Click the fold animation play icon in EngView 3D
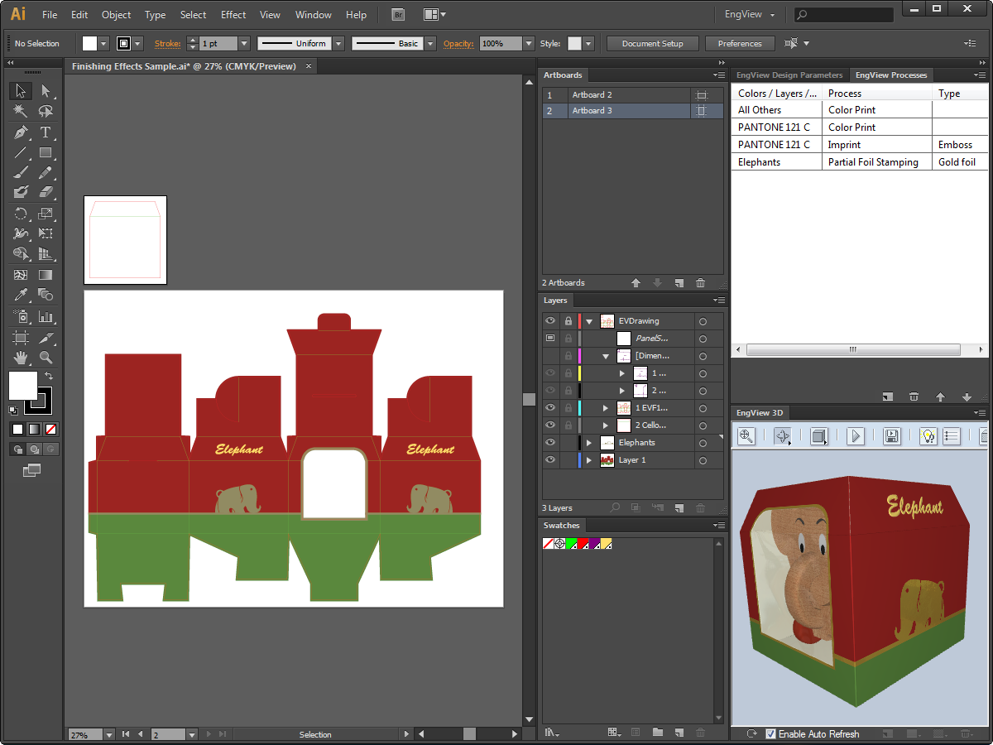Image resolution: width=993 pixels, height=745 pixels. coord(856,436)
